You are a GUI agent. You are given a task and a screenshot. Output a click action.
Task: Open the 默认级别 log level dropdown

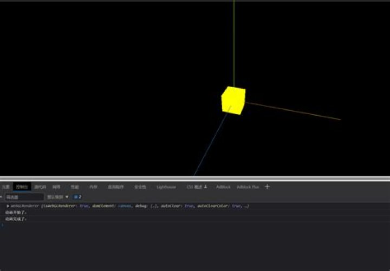(x=58, y=197)
